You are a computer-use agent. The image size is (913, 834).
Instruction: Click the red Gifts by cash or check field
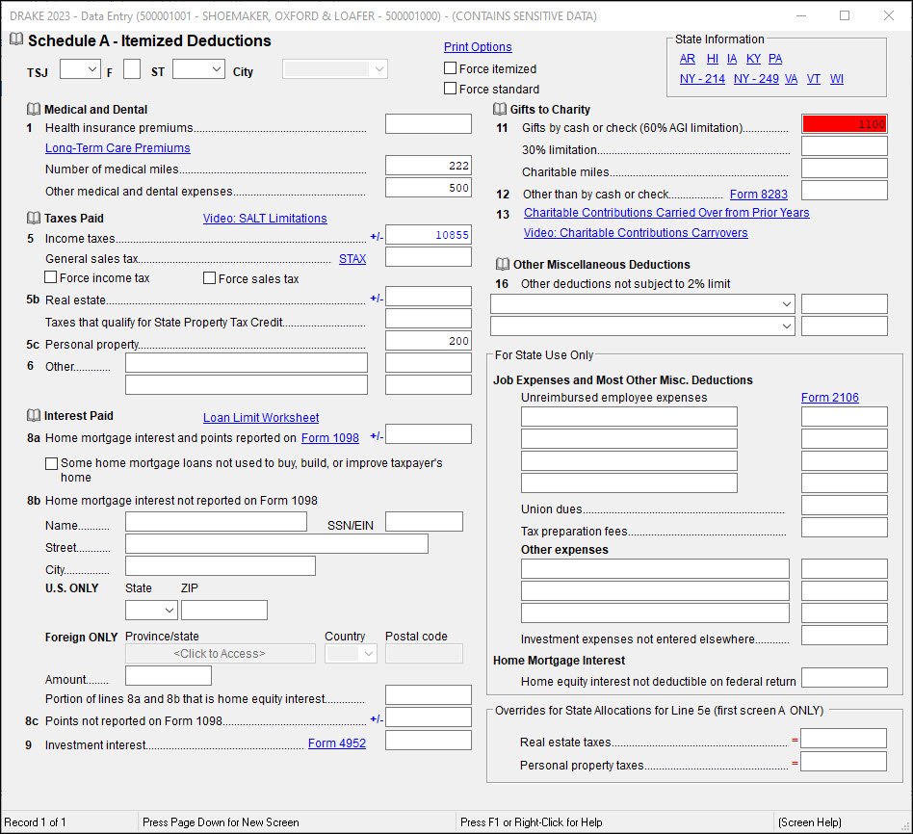(845, 123)
